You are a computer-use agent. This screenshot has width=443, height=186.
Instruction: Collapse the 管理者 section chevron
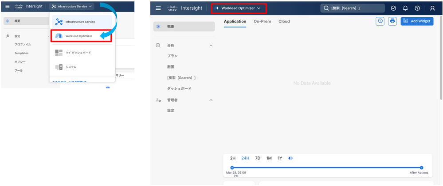coord(211,100)
